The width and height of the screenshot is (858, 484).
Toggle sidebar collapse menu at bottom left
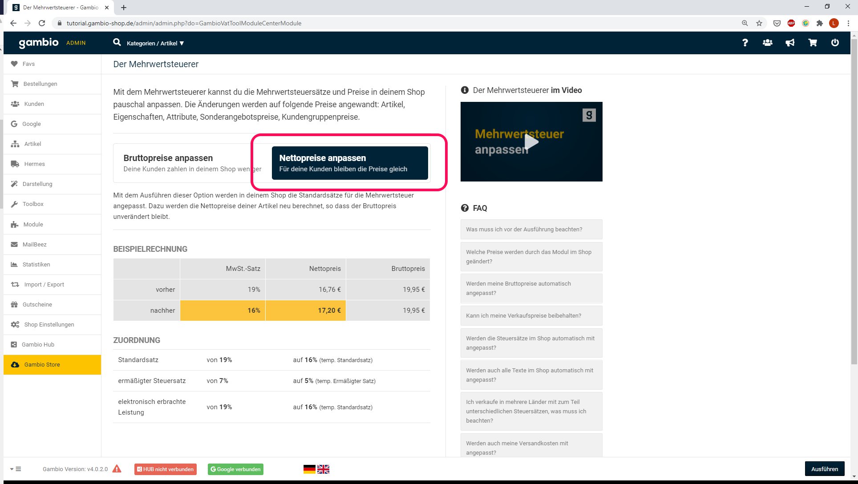(x=16, y=469)
